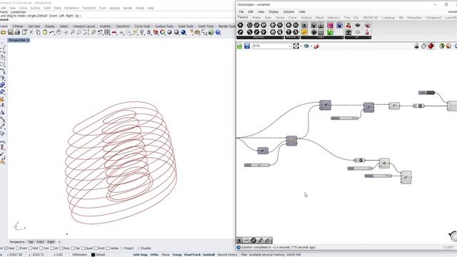Click the number slider near the top canvas component

tap(344, 119)
